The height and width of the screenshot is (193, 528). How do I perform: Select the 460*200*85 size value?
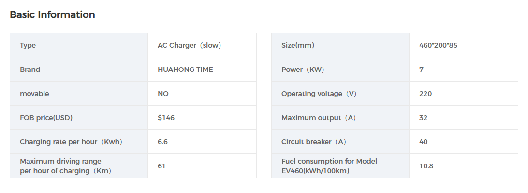439,45
